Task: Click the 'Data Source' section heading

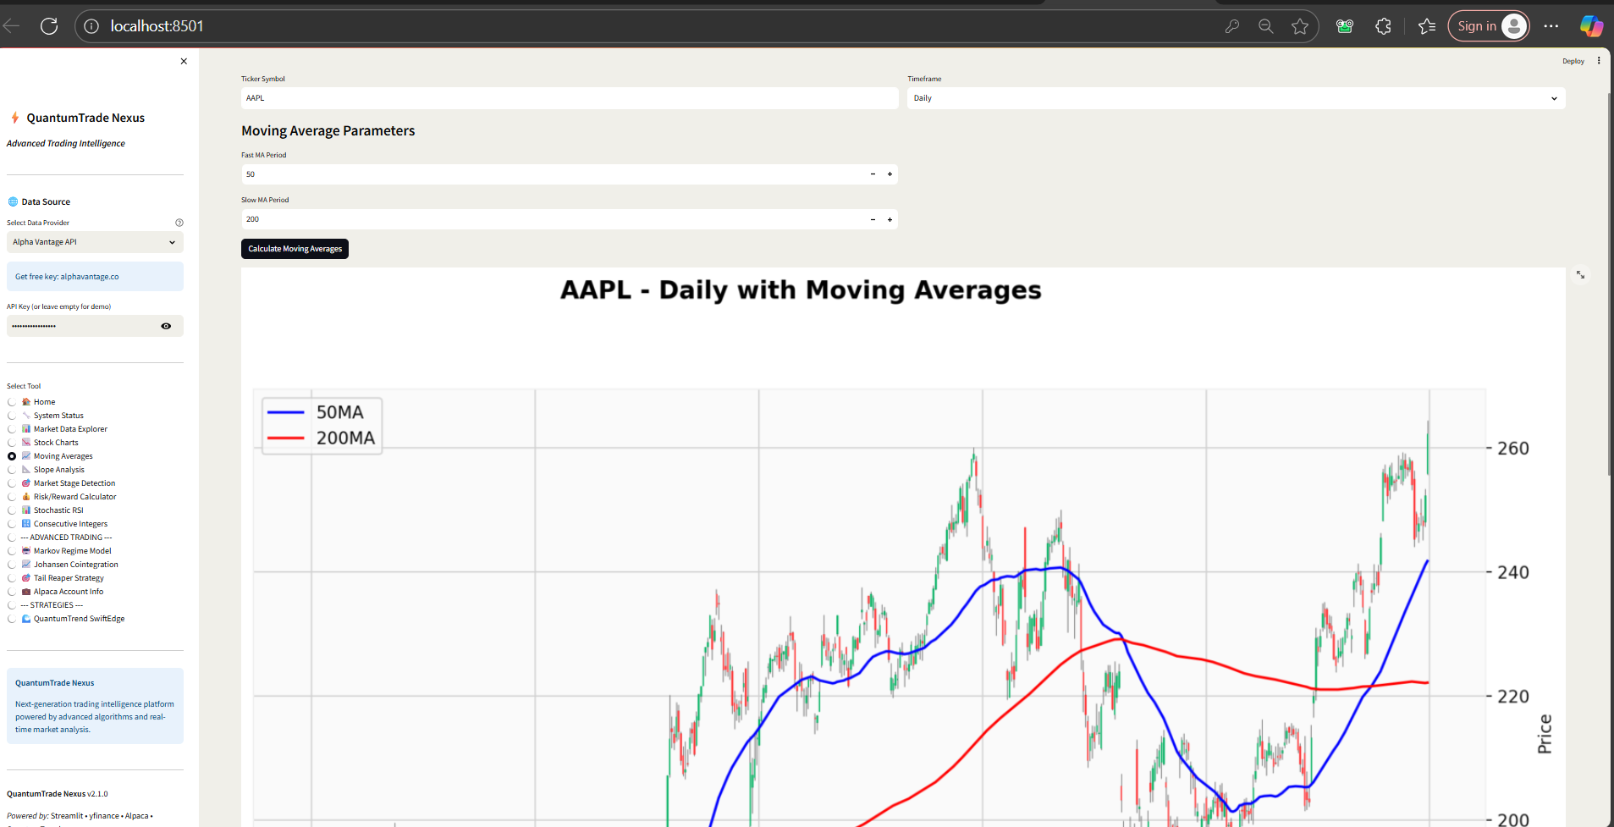Action: (x=46, y=201)
